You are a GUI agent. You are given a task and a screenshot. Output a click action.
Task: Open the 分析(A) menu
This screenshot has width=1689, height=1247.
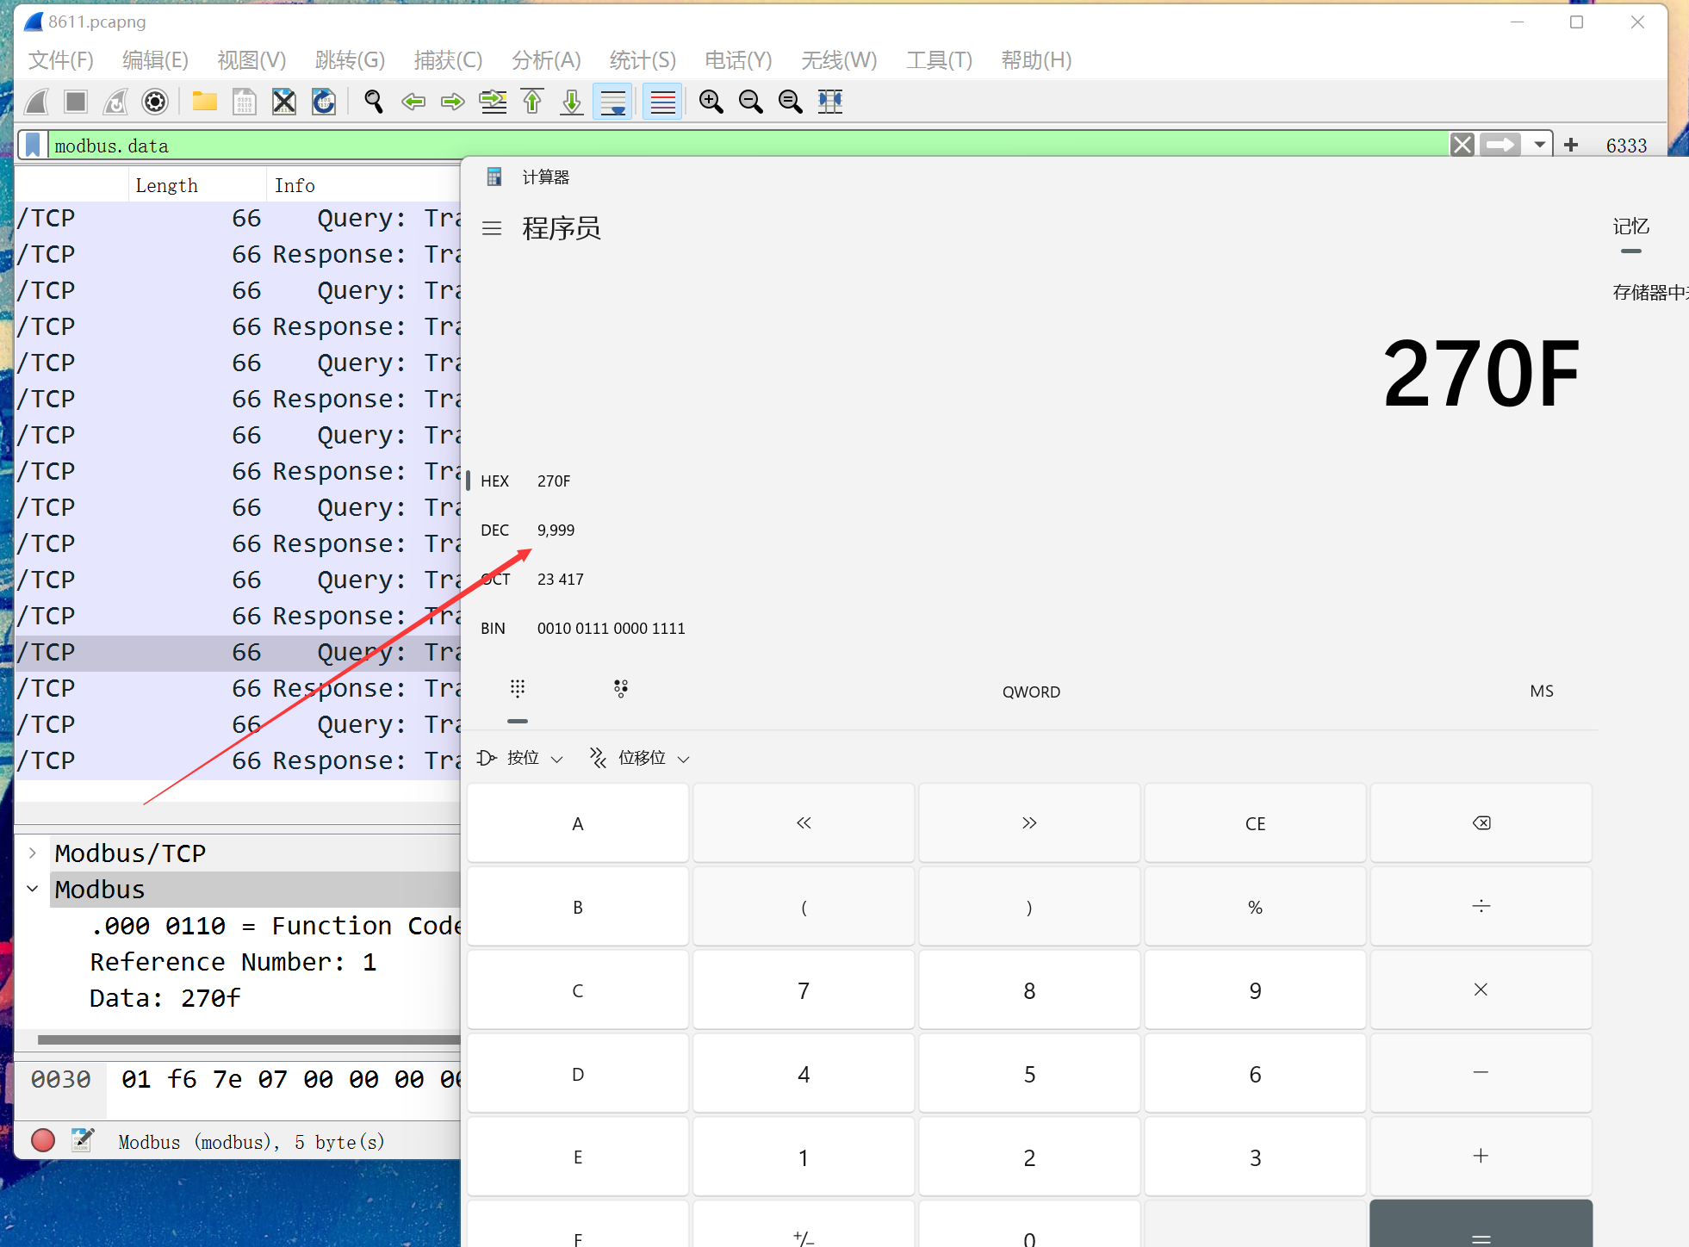pos(545,59)
